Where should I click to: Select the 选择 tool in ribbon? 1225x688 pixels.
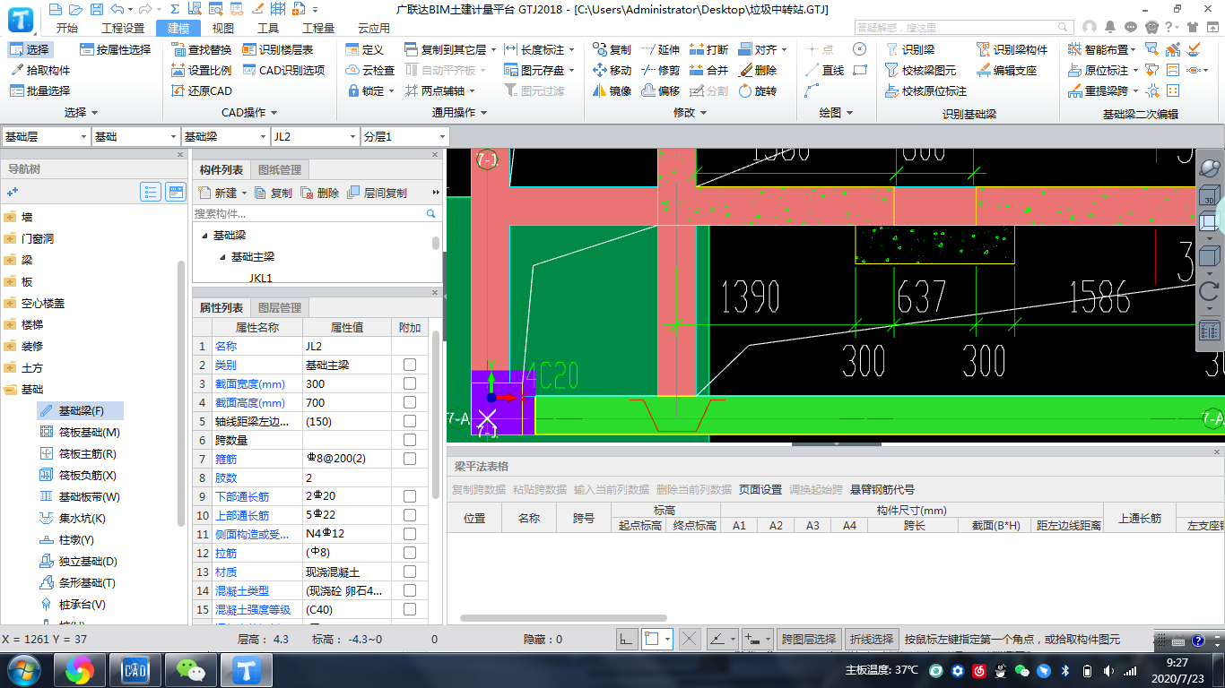coord(30,49)
